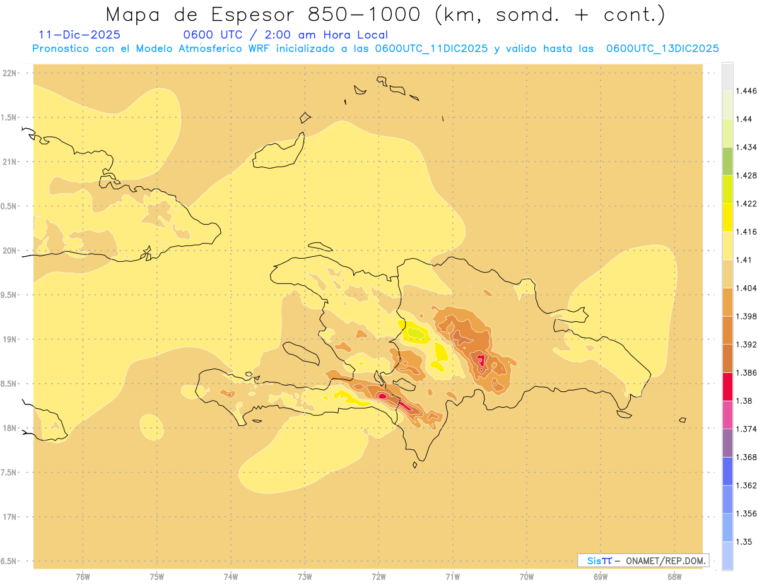Pick the pink legend swatch between 1.374 and 1.38
This screenshot has height=585, width=757.
[x=727, y=415]
